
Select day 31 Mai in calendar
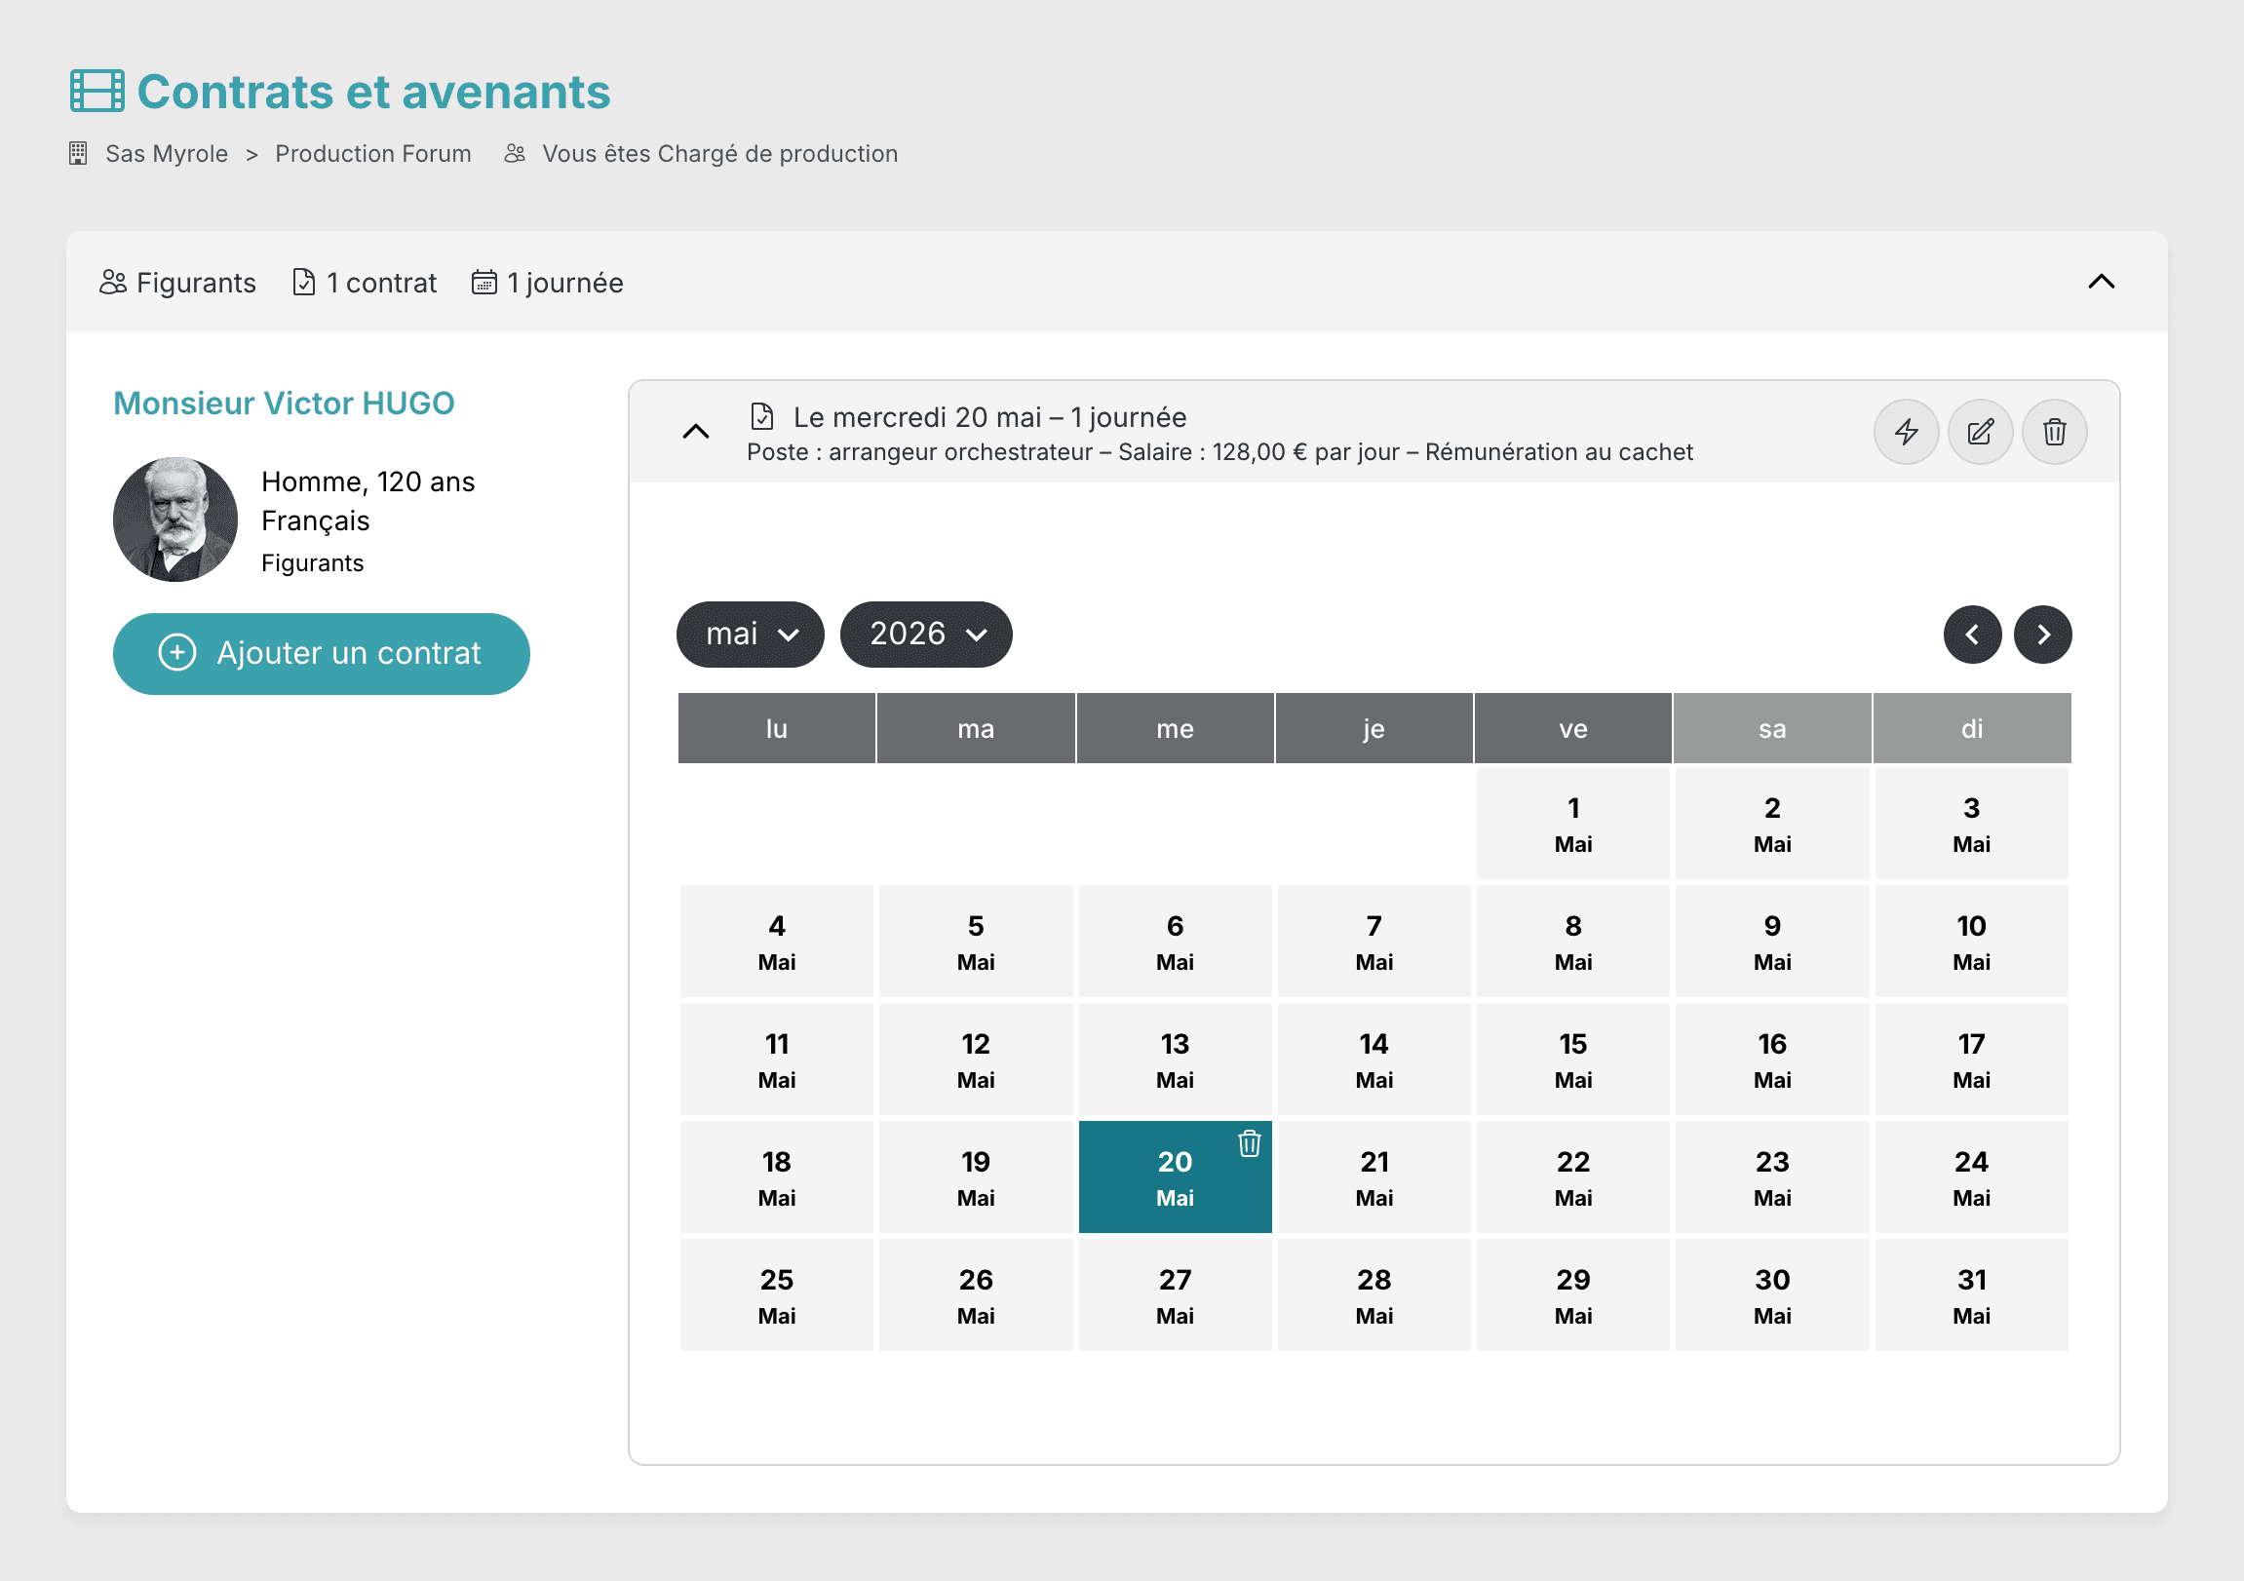click(1971, 1294)
